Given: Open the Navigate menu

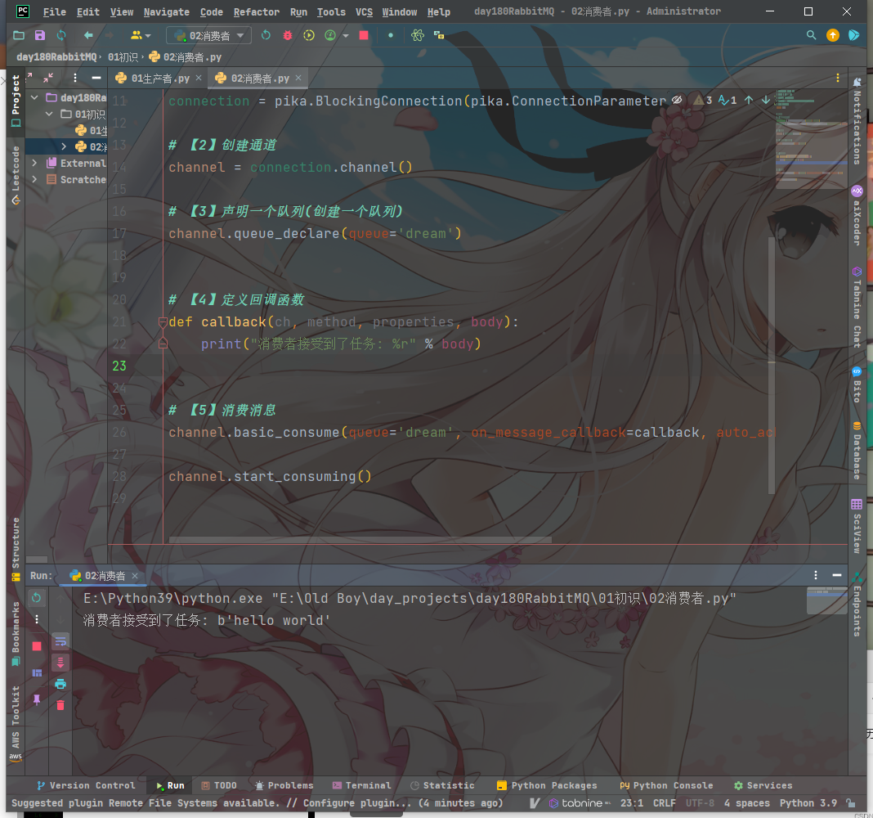Looking at the screenshot, I should click(x=167, y=11).
